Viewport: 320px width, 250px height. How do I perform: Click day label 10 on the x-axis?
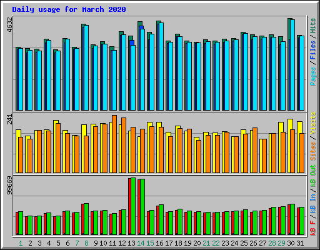pos(103,243)
